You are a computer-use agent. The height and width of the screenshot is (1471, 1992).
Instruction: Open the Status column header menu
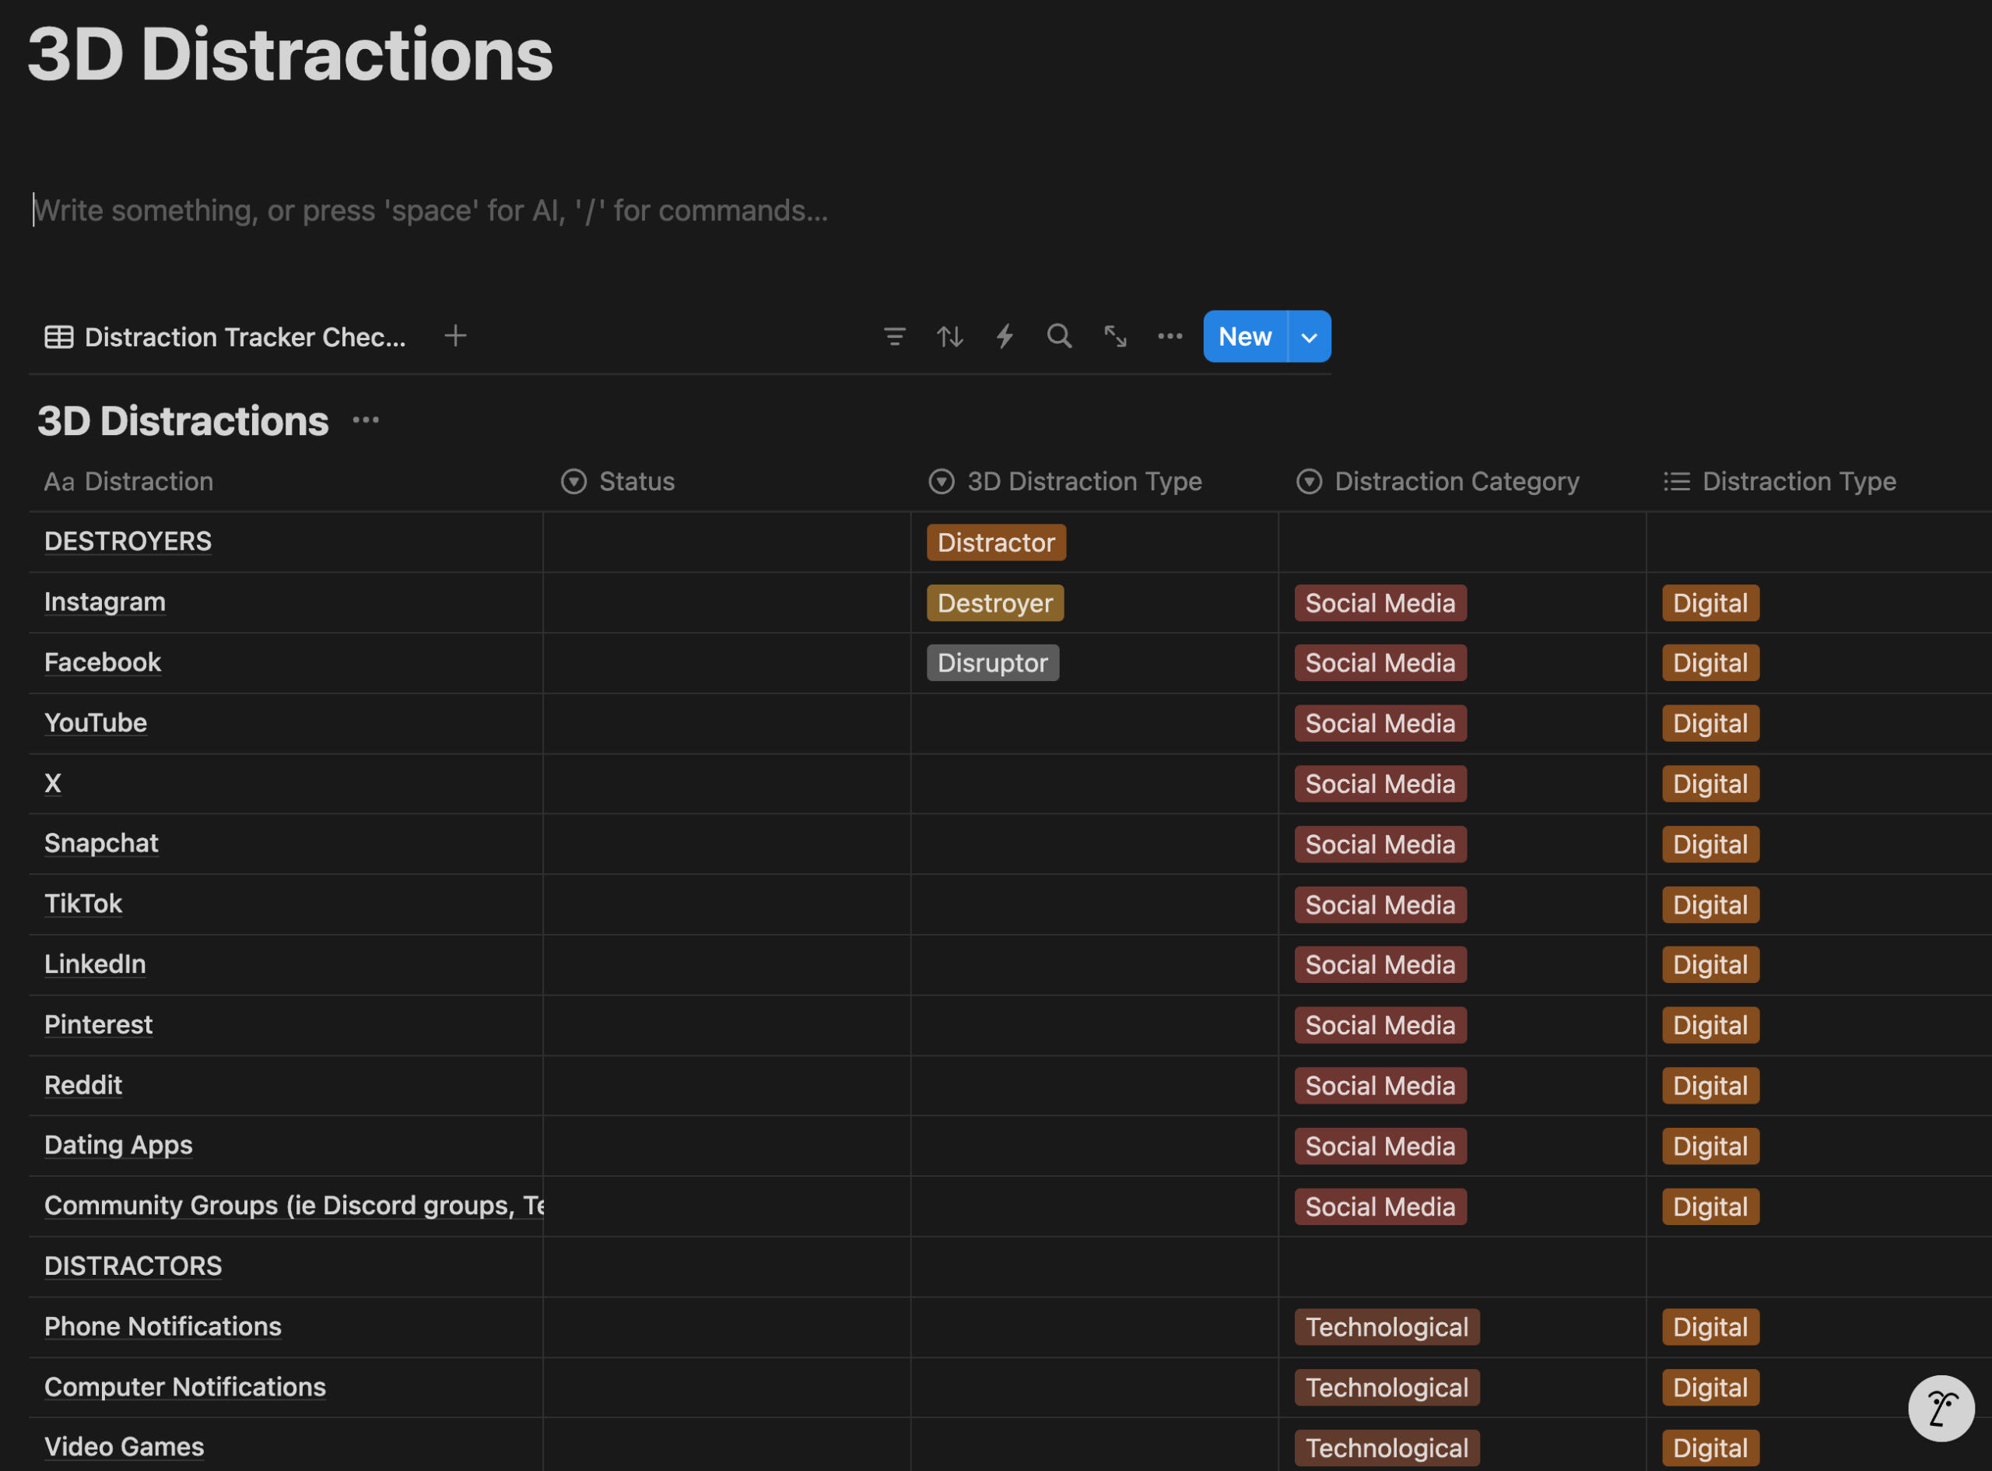(636, 482)
